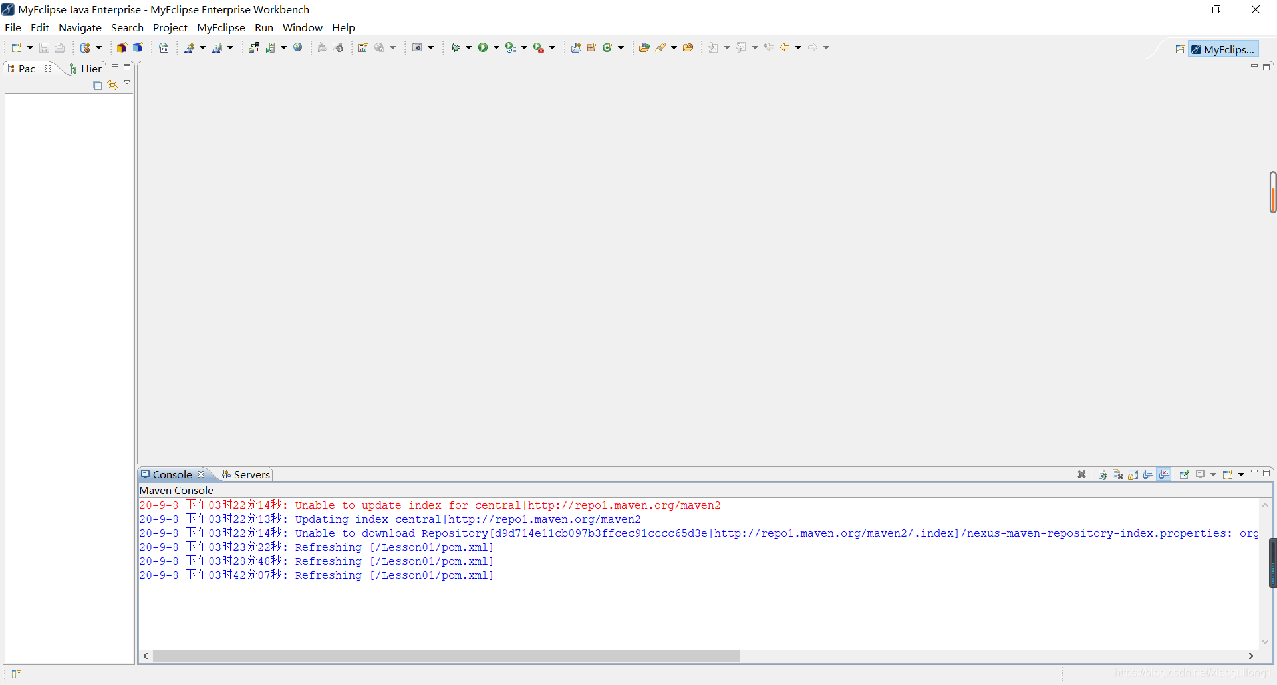Open the Edit menu
1277x685 pixels.
coord(40,27)
